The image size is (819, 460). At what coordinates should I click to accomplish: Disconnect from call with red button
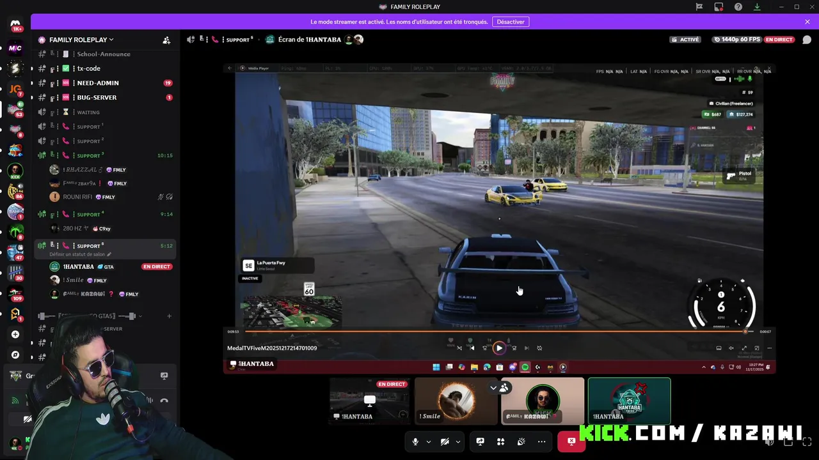coord(571,441)
